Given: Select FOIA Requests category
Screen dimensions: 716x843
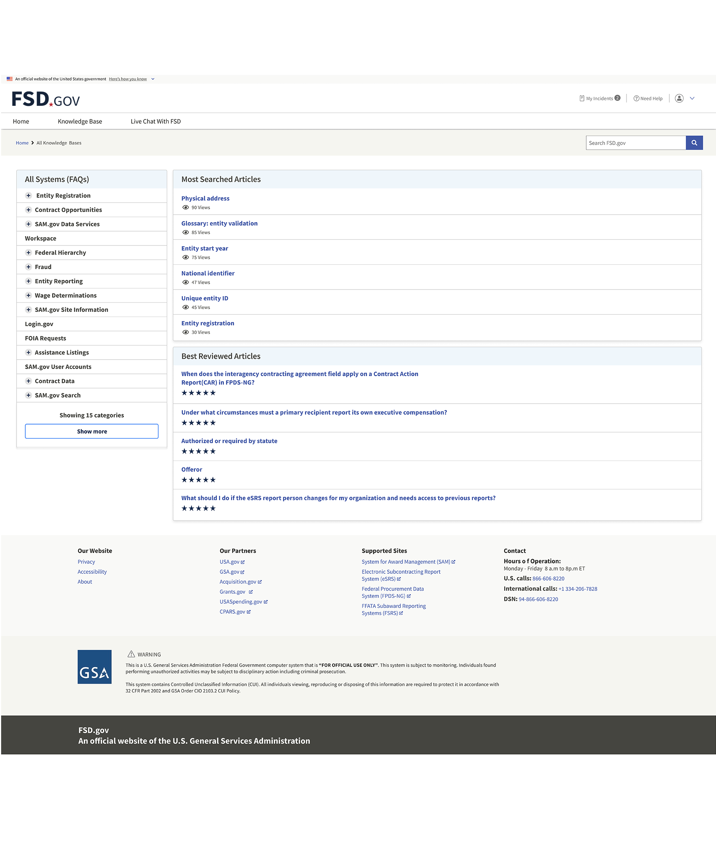Looking at the screenshot, I should (x=46, y=338).
